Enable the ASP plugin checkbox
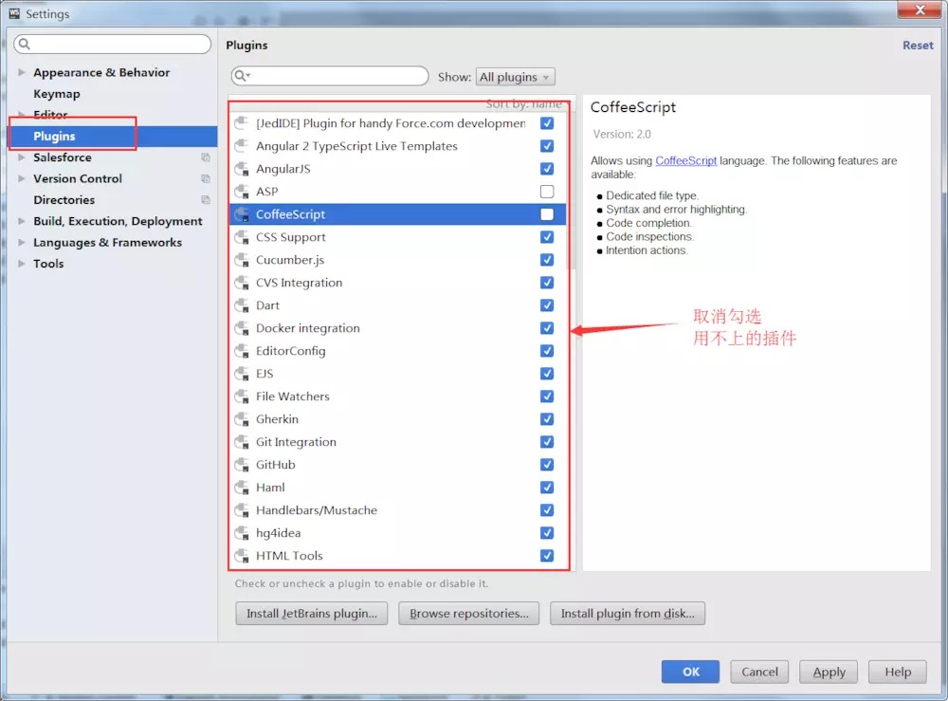Image resolution: width=948 pixels, height=701 pixels. tap(547, 192)
